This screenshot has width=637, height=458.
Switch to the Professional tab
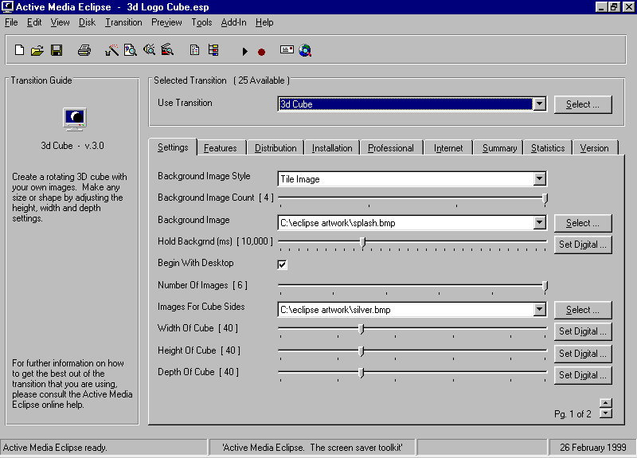(x=391, y=148)
